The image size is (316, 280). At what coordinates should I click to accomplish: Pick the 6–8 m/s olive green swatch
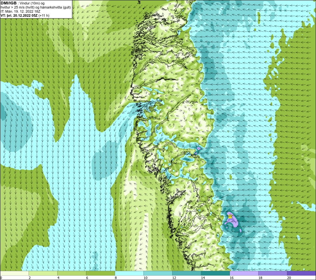[100, 273]
